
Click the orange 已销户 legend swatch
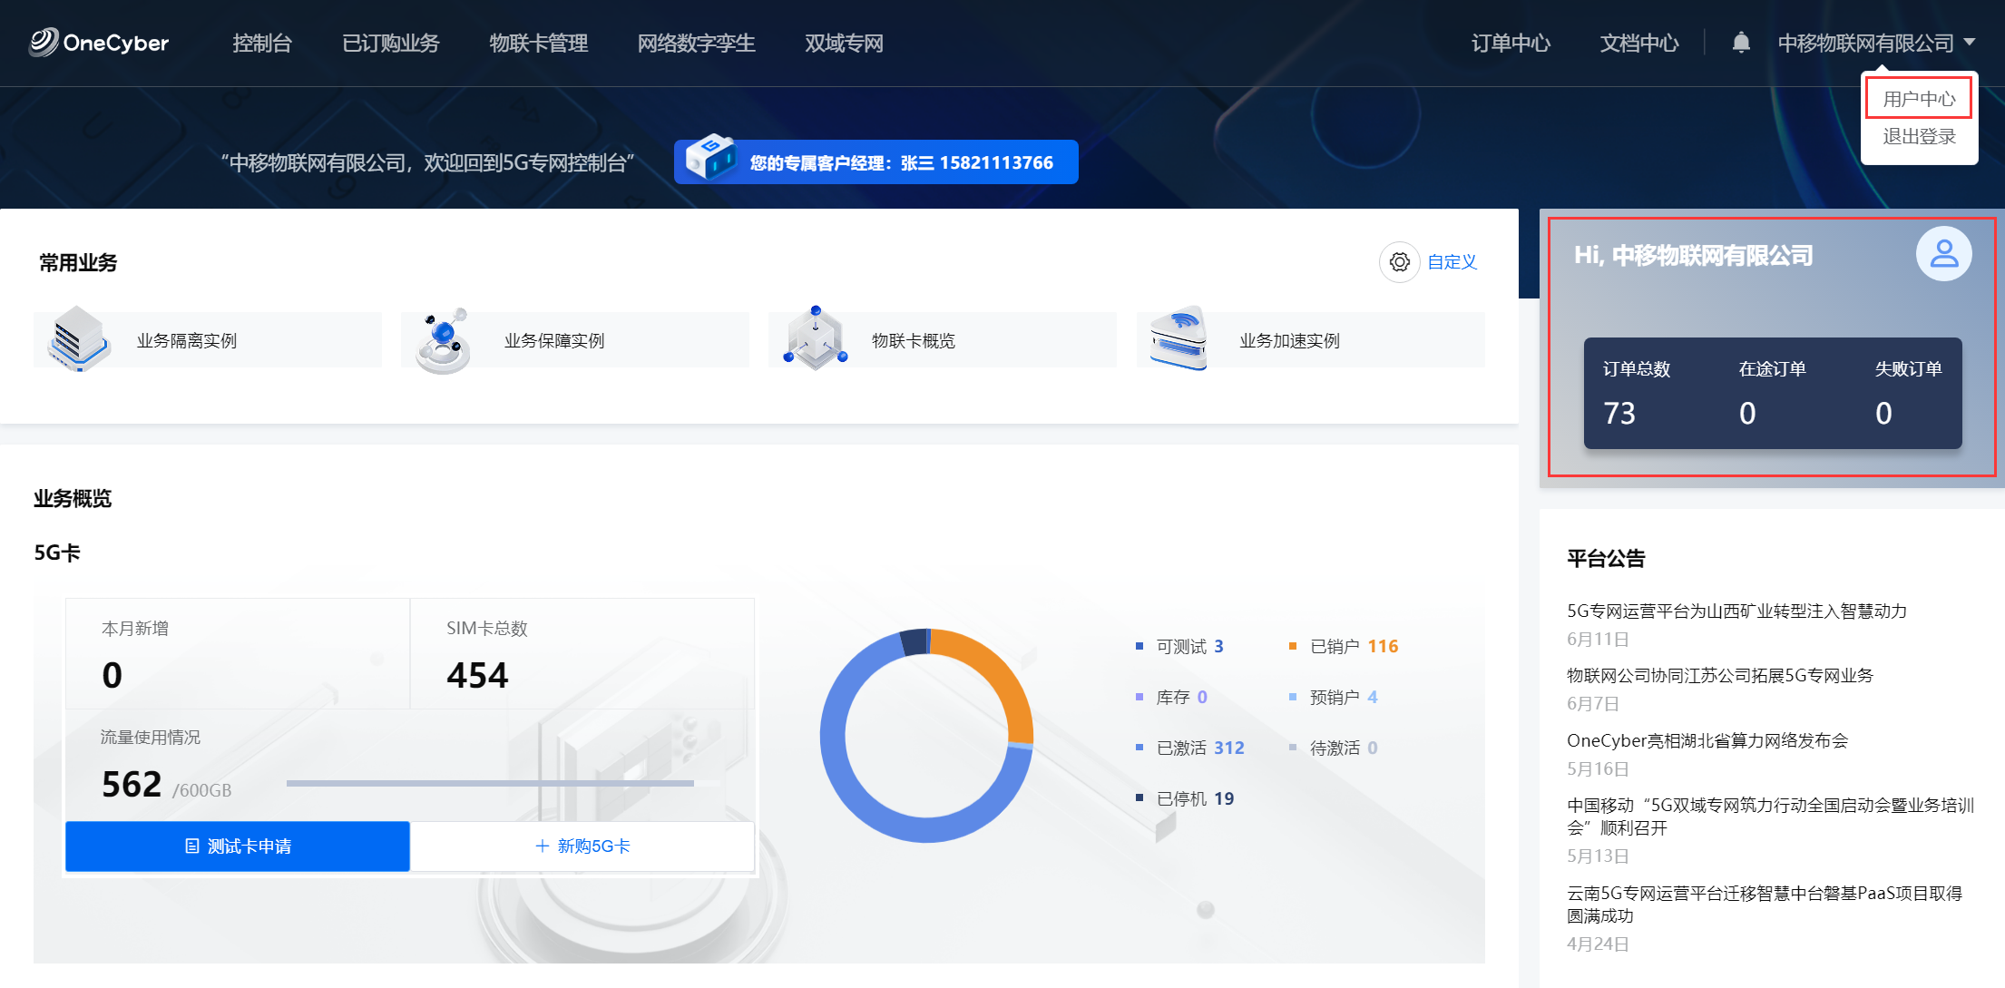click(x=1293, y=646)
